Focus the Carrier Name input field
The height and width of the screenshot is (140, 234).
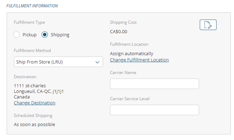[154, 84]
